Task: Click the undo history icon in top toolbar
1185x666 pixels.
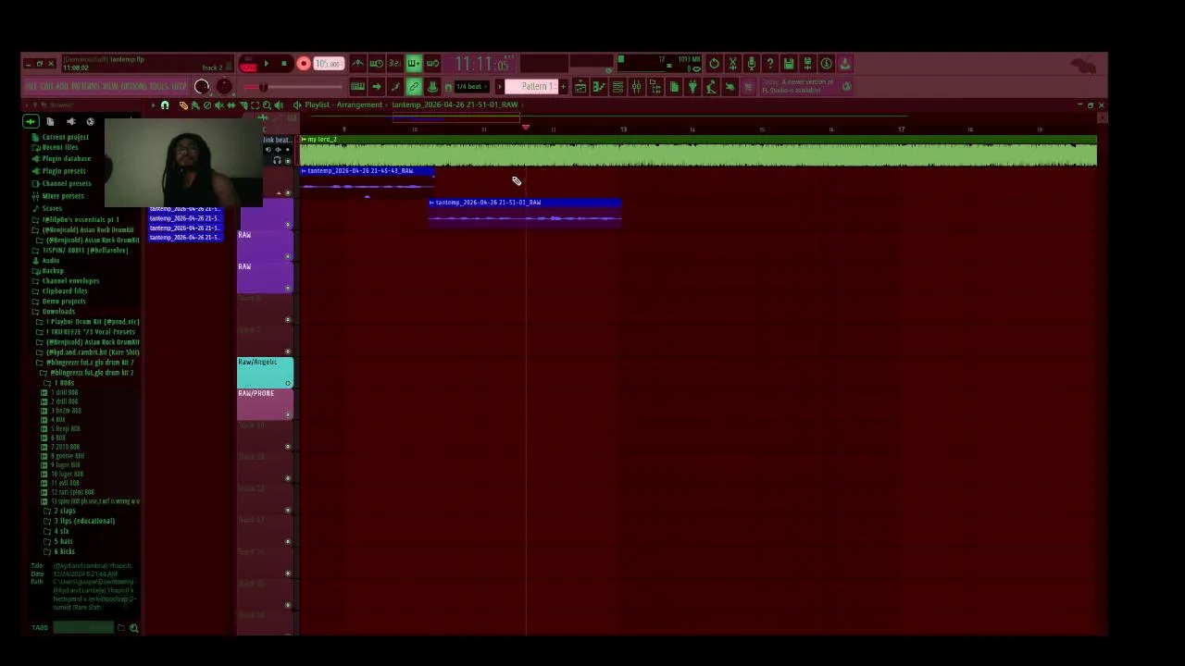Action: point(714,64)
